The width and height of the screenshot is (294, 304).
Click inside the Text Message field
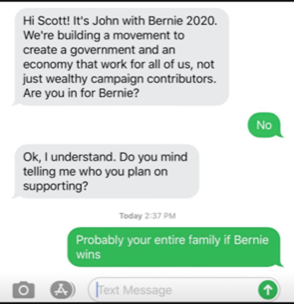click(184, 289)
